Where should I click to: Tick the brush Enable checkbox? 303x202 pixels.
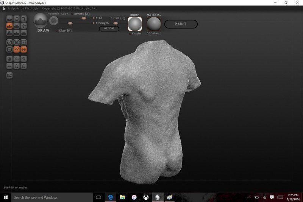tap(130, 34)
